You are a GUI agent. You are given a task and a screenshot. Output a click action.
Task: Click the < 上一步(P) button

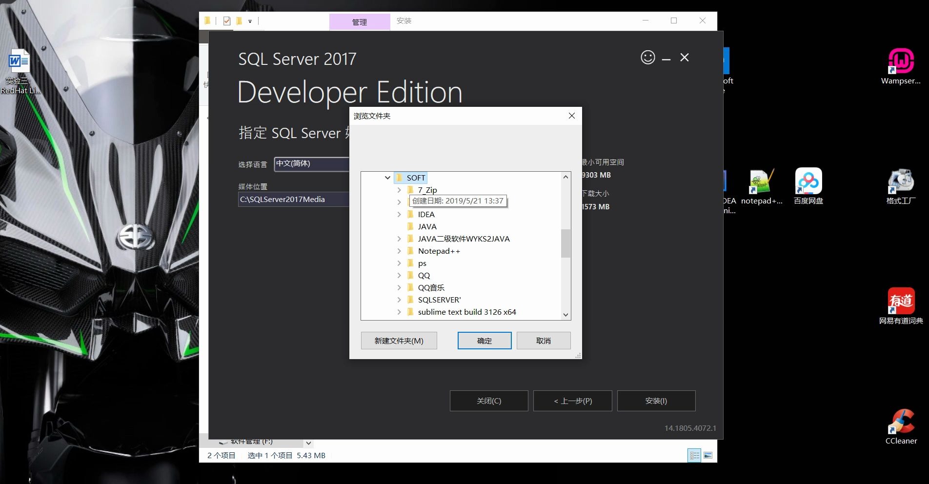pyautogui.click(x=573, y=401)
